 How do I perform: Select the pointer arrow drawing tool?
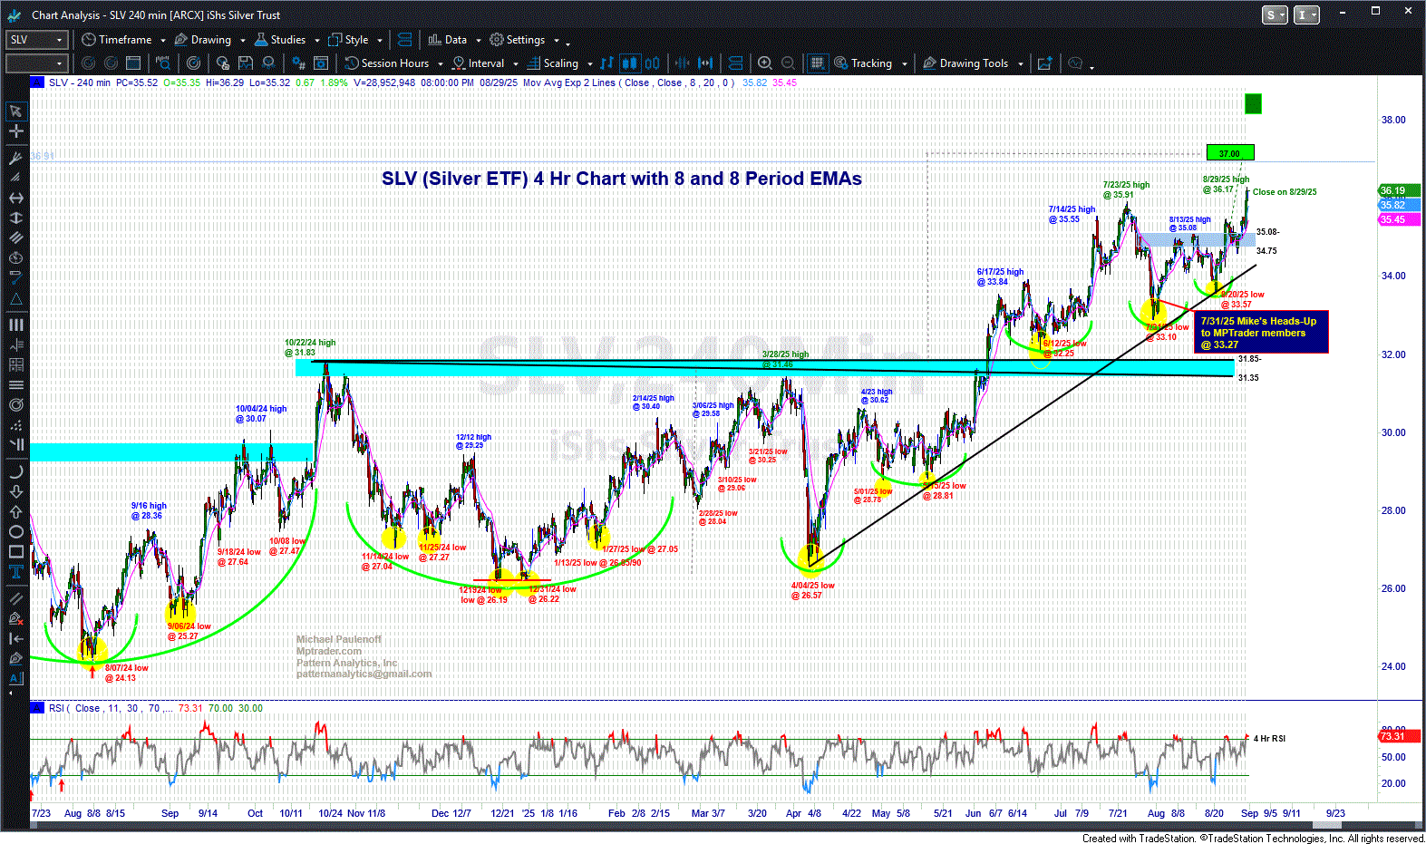coord(15,112)
